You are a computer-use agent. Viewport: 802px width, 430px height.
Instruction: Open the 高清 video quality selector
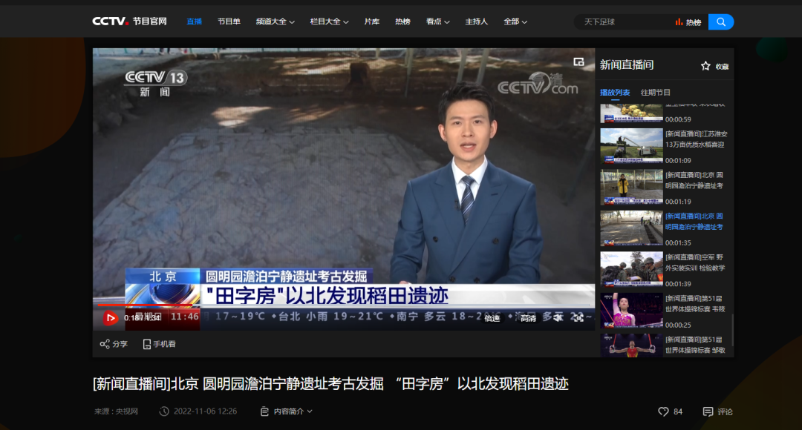point(527,318)
